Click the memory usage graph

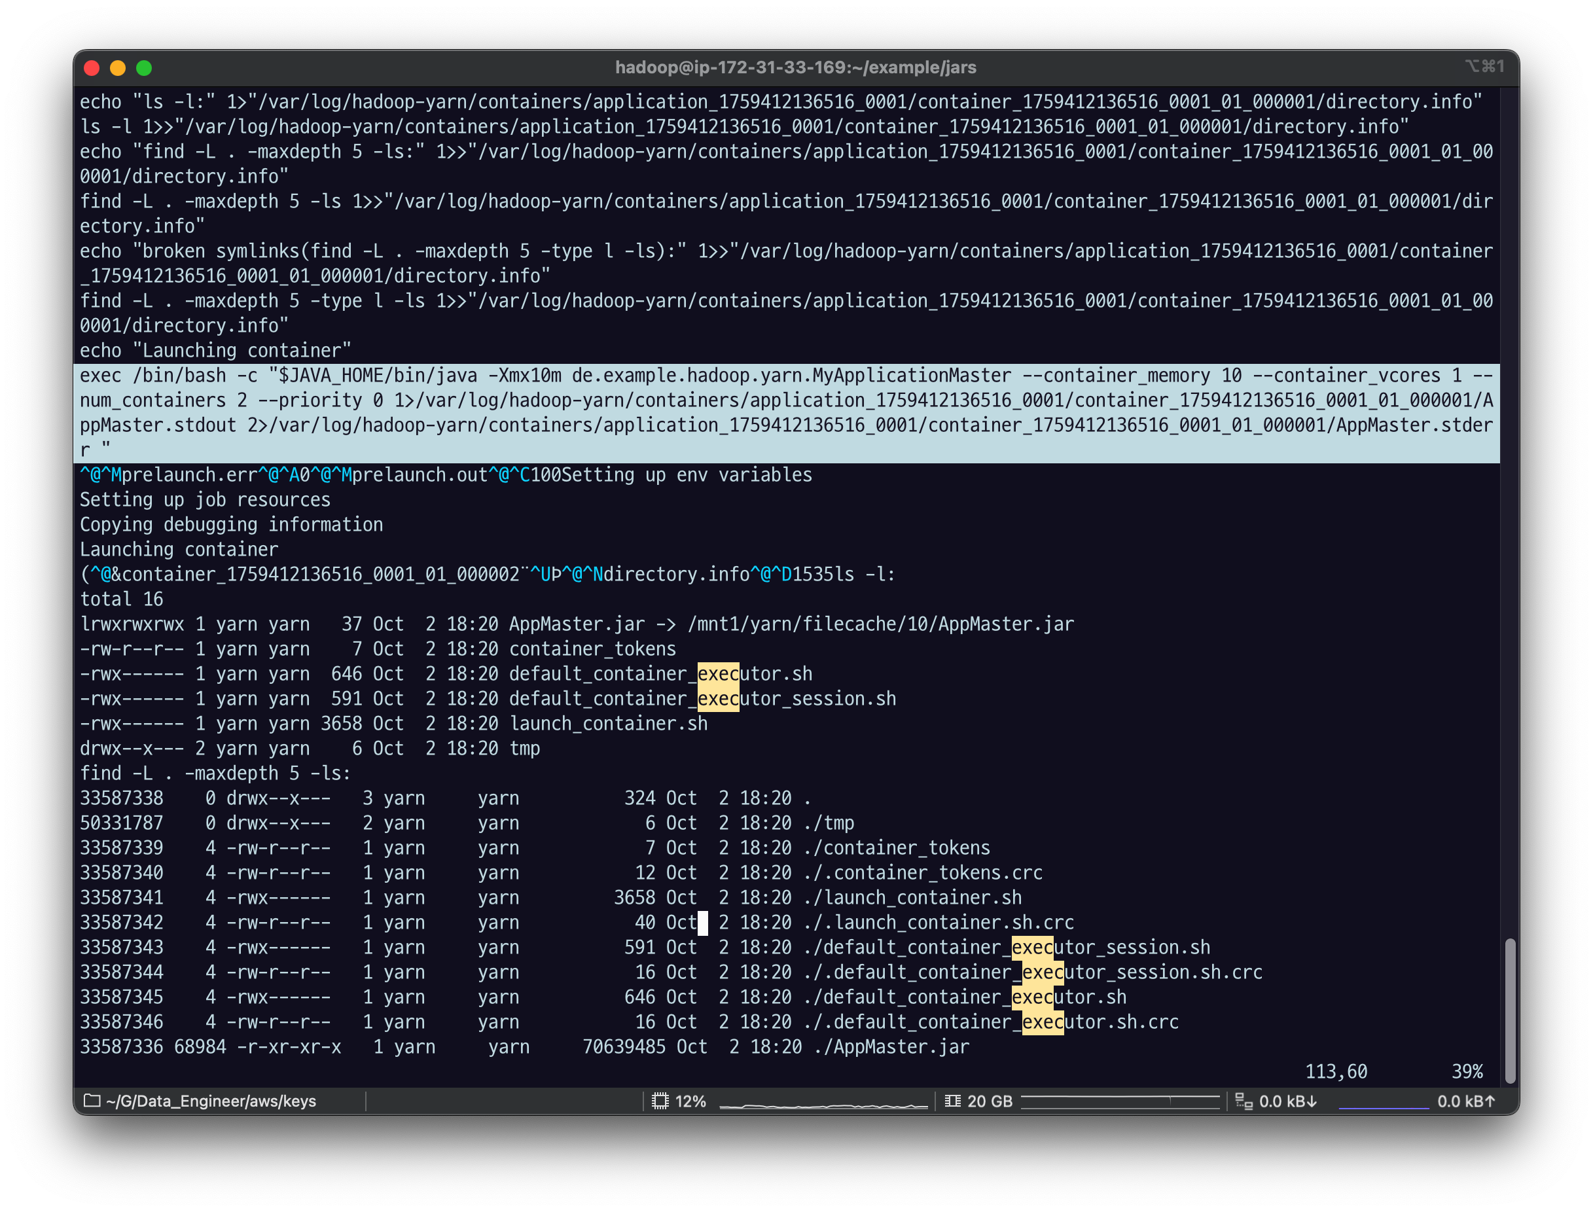tap(1120, 1101)
